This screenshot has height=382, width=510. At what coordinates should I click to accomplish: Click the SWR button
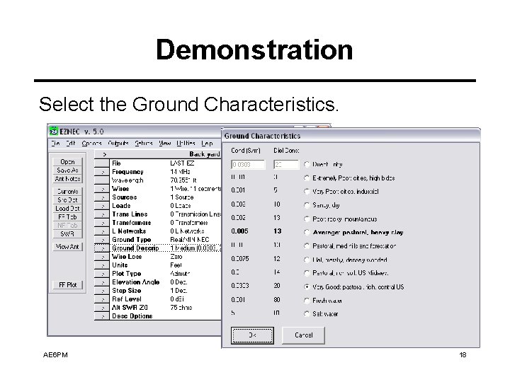(x=68, y=234)
